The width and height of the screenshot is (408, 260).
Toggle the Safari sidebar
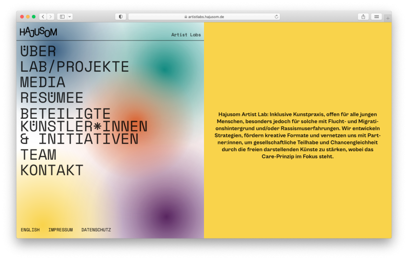click(x=62, y=17)
